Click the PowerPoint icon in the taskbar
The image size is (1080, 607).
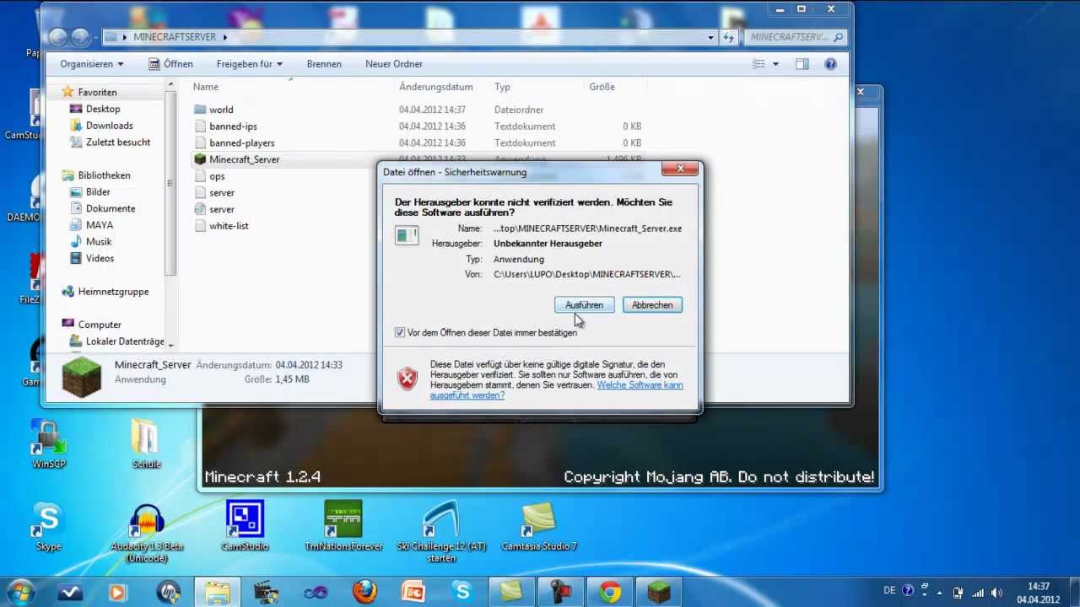tap(413, 592)
